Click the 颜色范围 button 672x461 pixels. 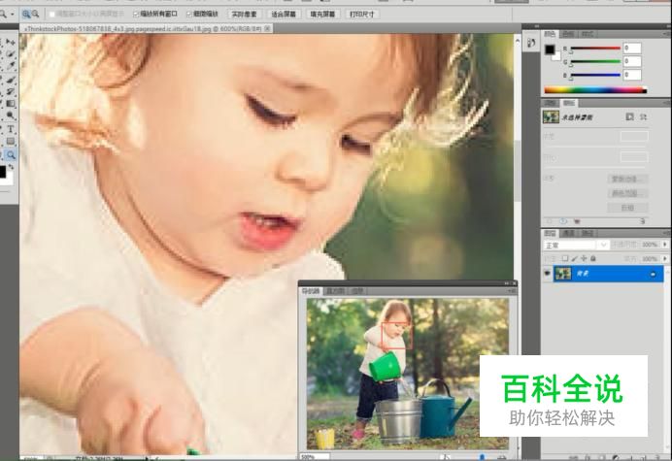point(627,193)
